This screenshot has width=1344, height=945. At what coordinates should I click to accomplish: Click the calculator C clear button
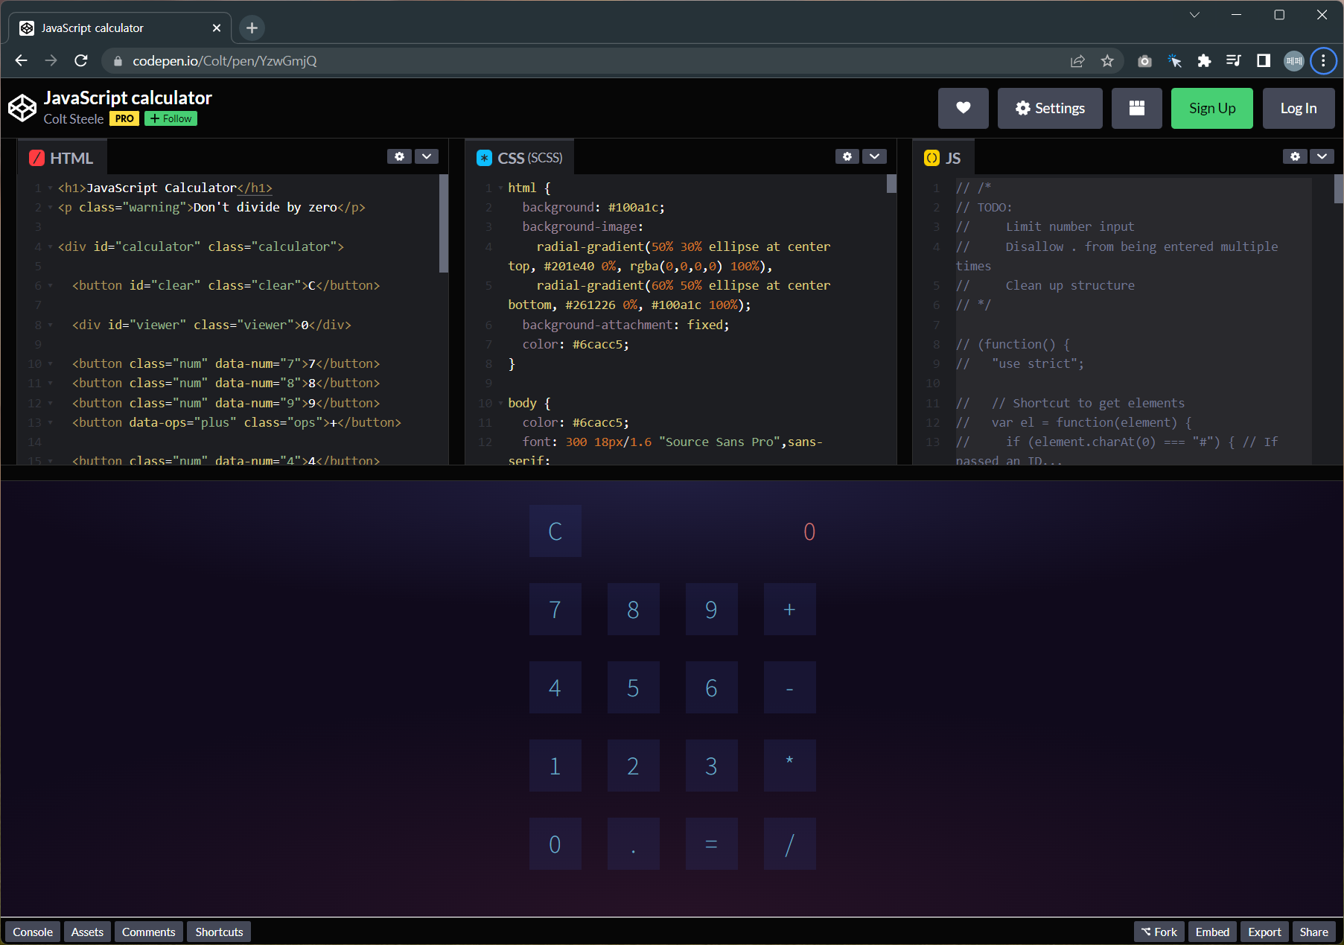point(555,531)
